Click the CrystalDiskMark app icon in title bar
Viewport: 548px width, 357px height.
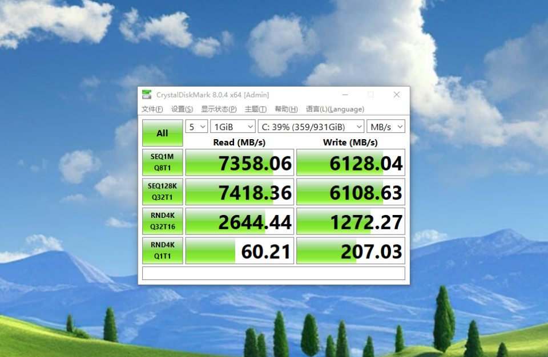click(x=147, y=95)
